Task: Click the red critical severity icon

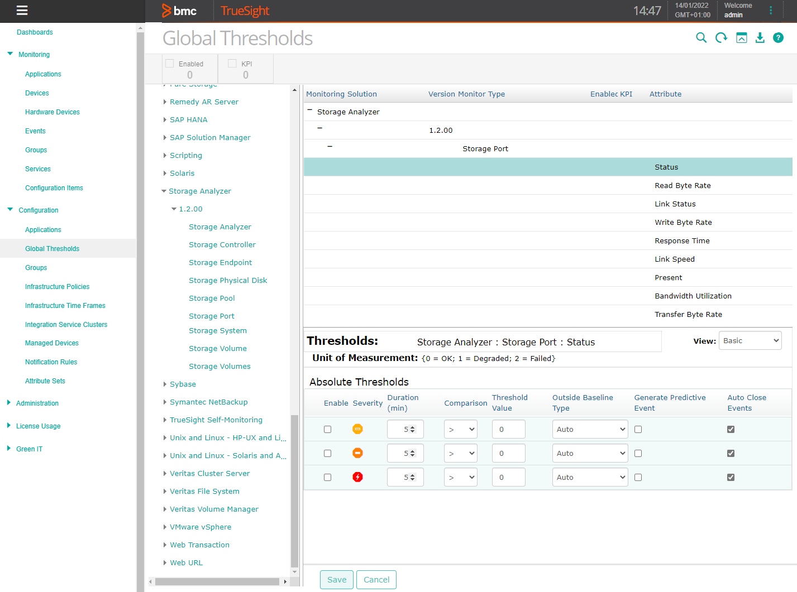Action: click(x=357, y=477)
